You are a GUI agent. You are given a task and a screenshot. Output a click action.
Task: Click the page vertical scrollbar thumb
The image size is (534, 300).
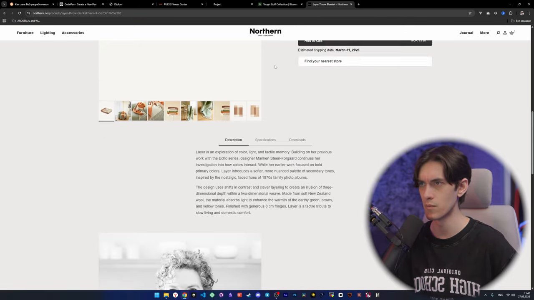(x=532, y=143)
